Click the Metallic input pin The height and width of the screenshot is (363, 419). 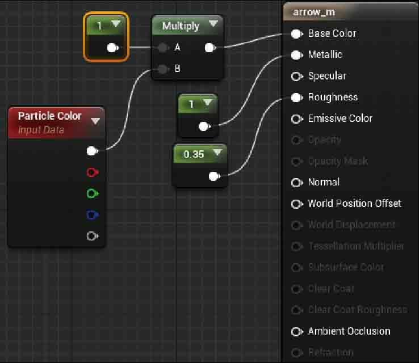point(296,55)
